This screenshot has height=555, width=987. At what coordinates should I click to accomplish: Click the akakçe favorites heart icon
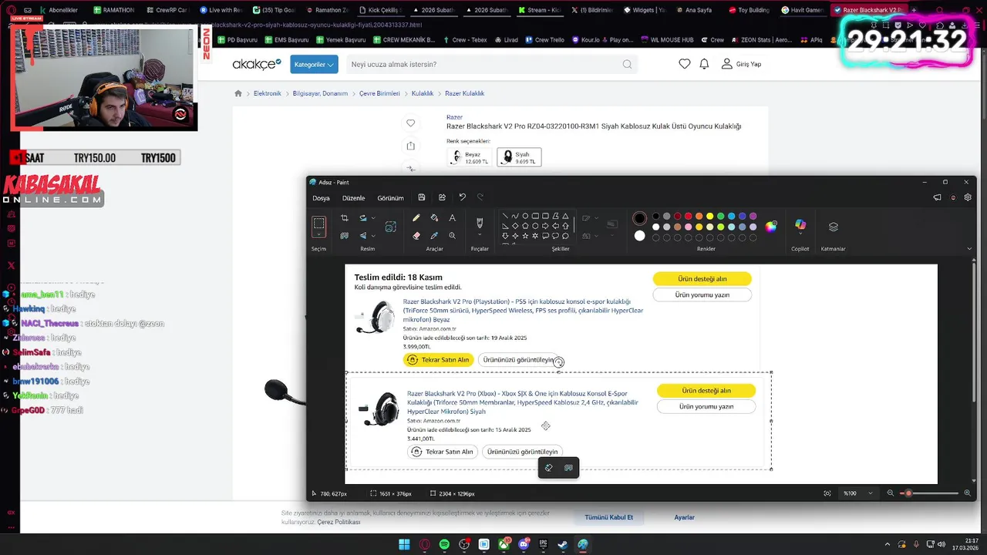[x=685, y=64]
